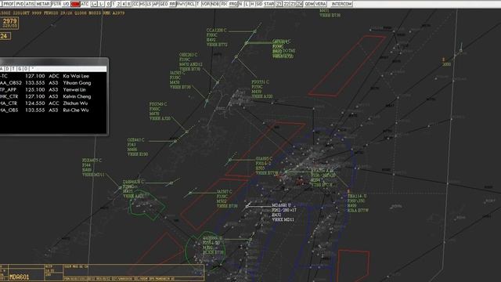Toggle the CC toolbar button
The width and height of the screenshot is (501, 282).
[x=135, y=4]
